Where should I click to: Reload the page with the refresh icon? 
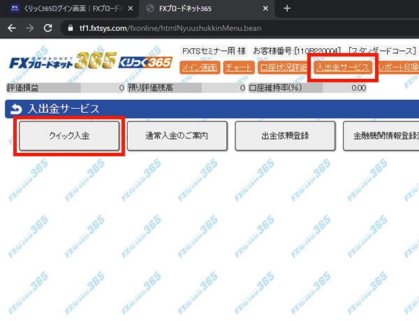click(x=48, y=29)
